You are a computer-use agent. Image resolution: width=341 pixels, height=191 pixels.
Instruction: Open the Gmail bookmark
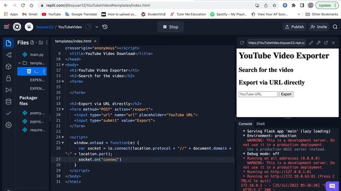pyautogui.click(x=30, y=14)
